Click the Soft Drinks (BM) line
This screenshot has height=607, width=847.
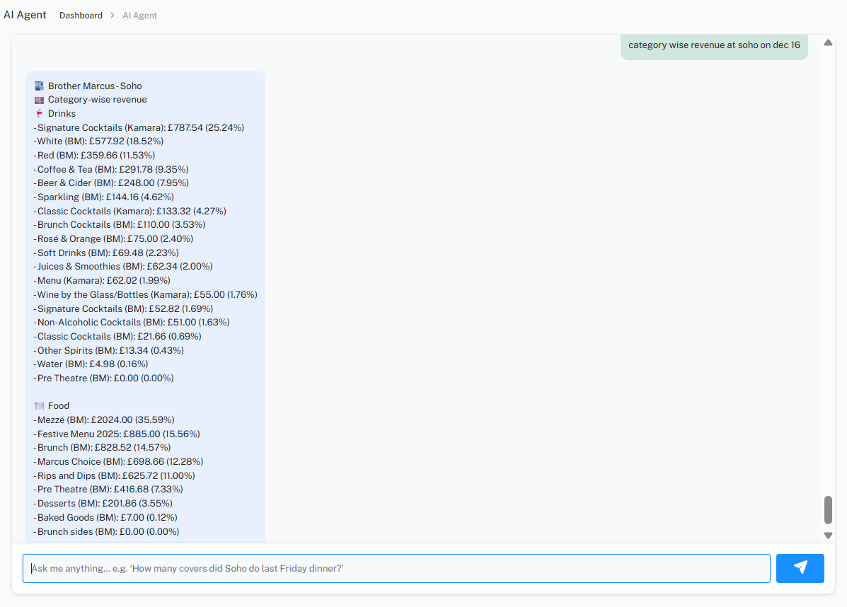point(106,253)
